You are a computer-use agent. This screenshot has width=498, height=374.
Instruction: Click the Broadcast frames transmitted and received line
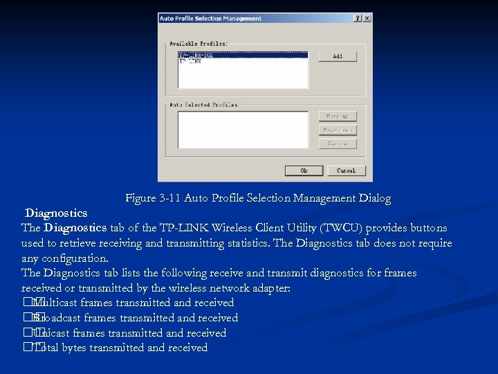pyautogui.click(x=131, y=317)
